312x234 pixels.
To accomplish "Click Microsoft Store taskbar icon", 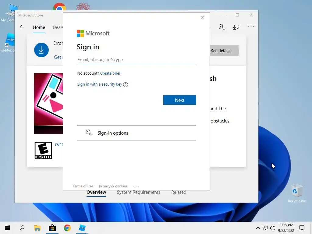I will pyautogui.click(x=52, y=228).
